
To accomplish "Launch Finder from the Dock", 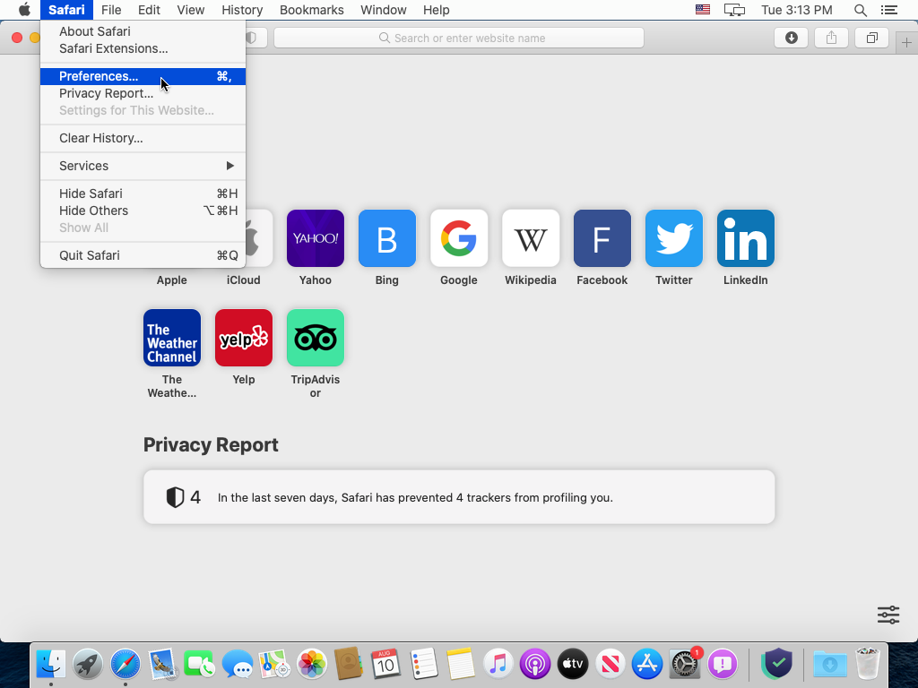I will [x=51, y=664].
